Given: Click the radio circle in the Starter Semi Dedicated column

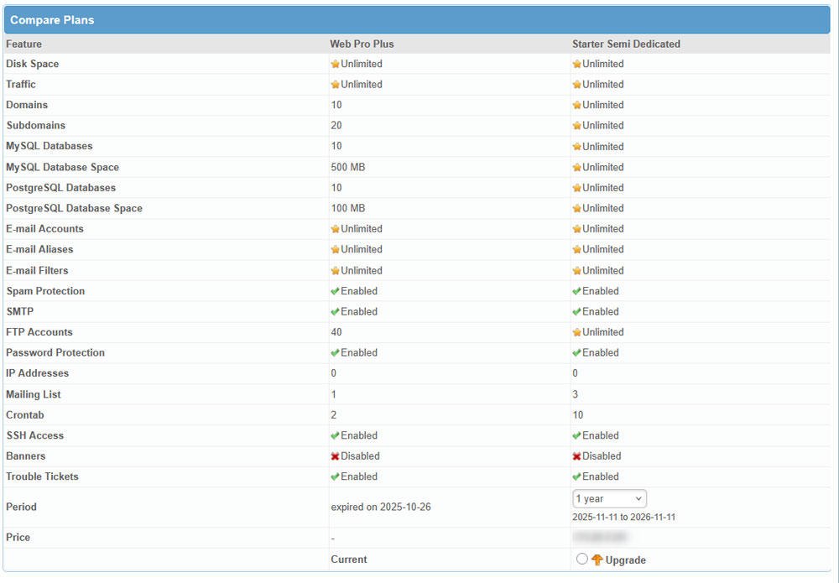Looking at the screenshot, I should [x=583, y=560].
